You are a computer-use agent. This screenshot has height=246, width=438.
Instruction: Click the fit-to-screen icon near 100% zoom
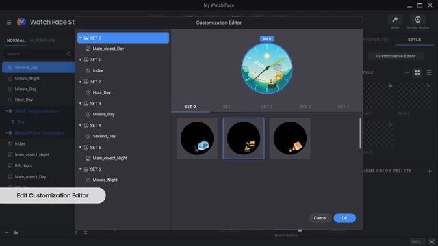[432, 241]
